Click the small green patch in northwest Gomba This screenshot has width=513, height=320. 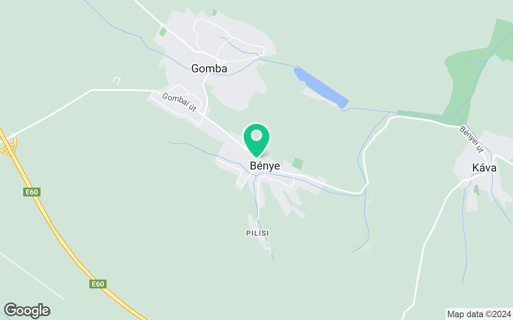point(163,32)
